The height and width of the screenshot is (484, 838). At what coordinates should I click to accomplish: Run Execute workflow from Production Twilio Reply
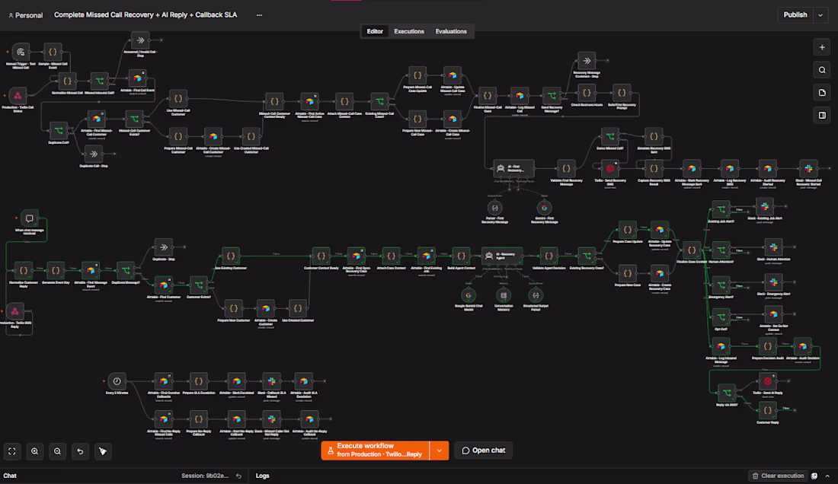(x=375, y=451)
